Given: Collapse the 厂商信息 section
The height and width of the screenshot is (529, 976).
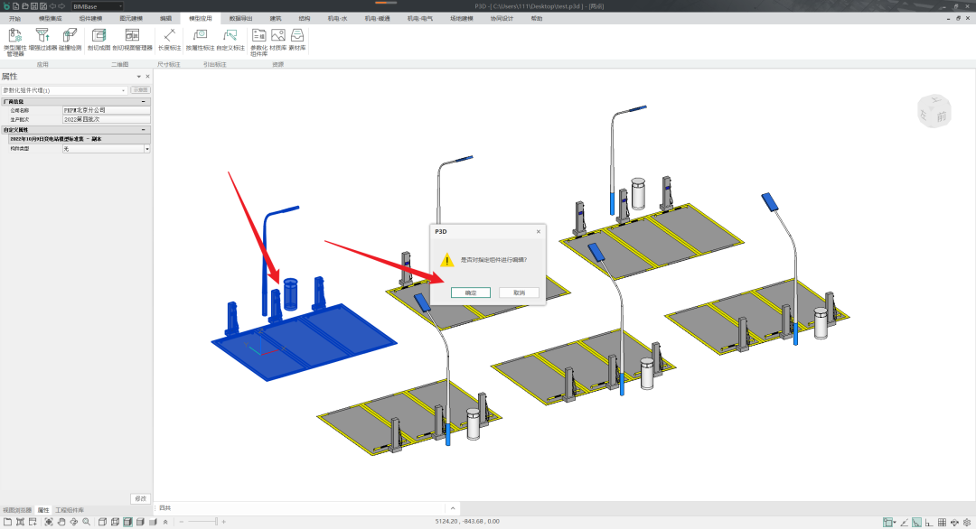Looking at the screenshot, I should pyautogui.click(x=145, y=102).
